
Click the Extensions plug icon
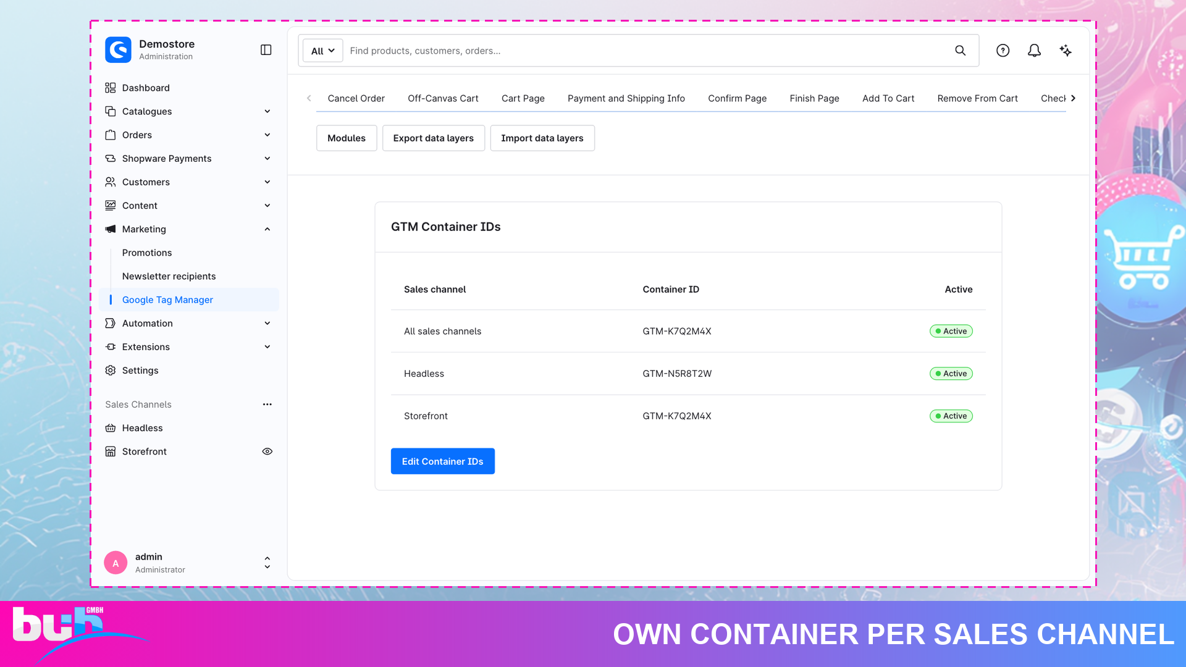111,347
